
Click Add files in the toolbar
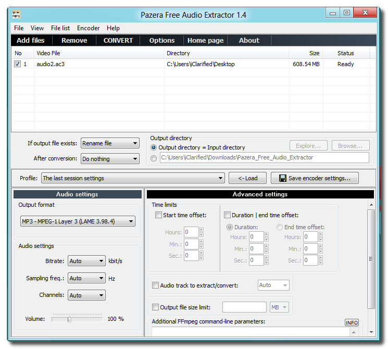tap(31, 40)
